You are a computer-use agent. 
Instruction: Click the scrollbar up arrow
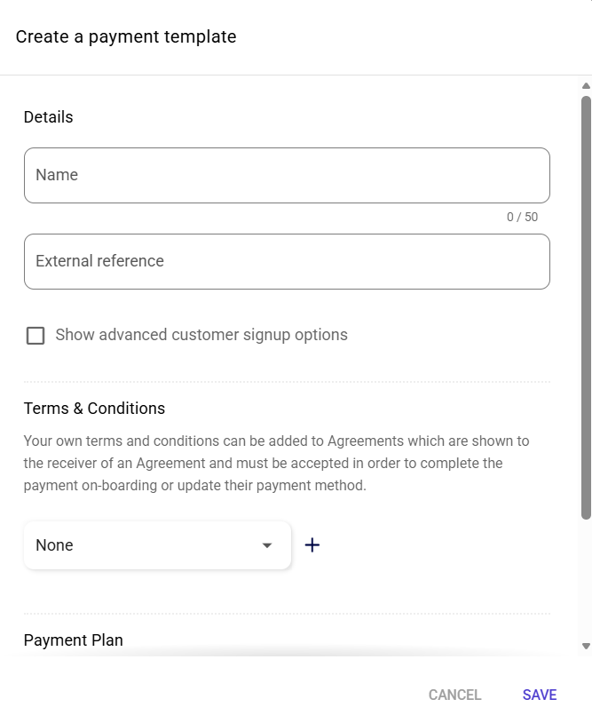586,86
